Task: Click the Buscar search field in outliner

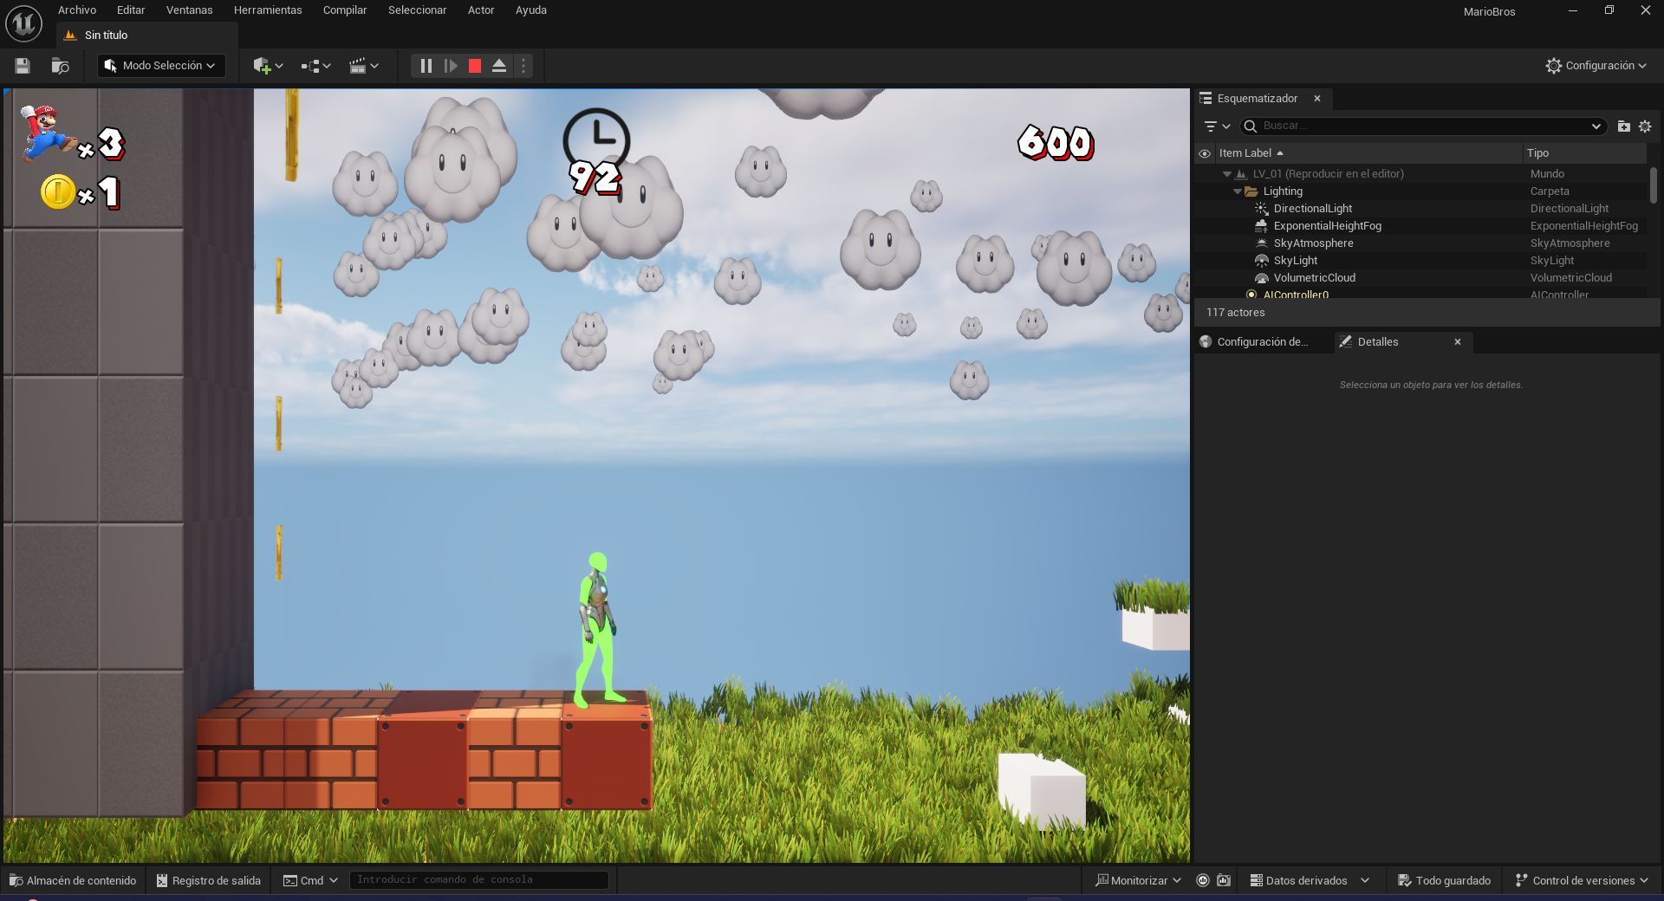Action: (1421, 126)
